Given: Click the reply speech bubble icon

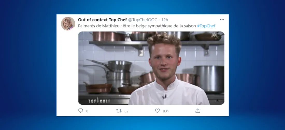Looking at the screenshot, I should tap(81, 111).
